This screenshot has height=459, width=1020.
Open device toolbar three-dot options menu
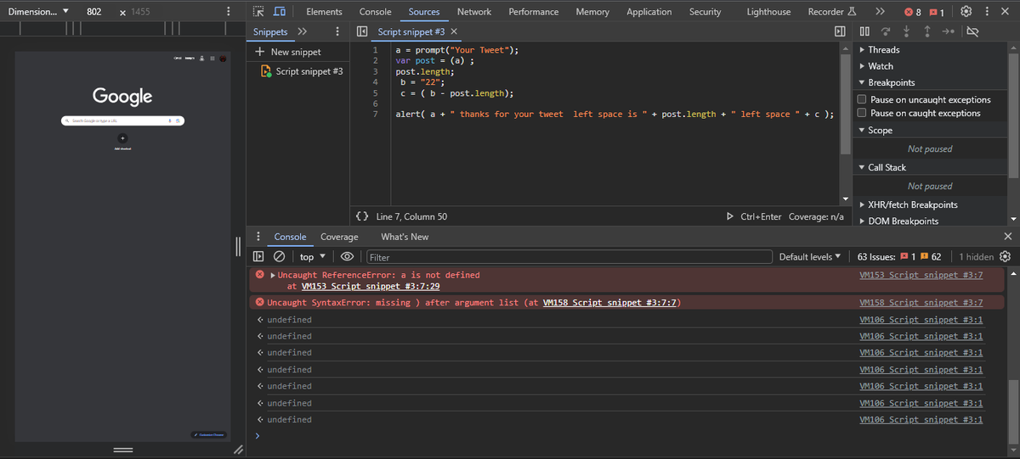(228, 12)
